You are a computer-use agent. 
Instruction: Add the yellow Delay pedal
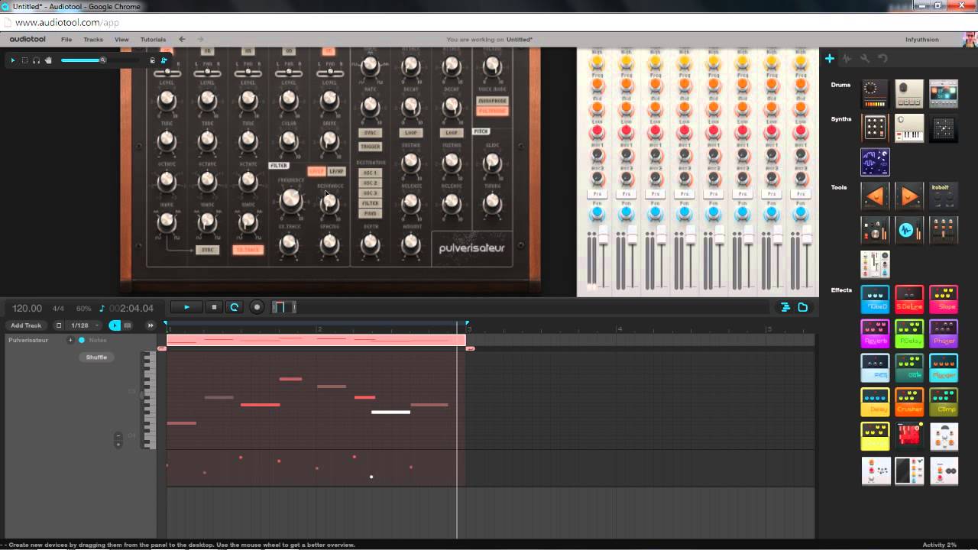pos(875,402)
